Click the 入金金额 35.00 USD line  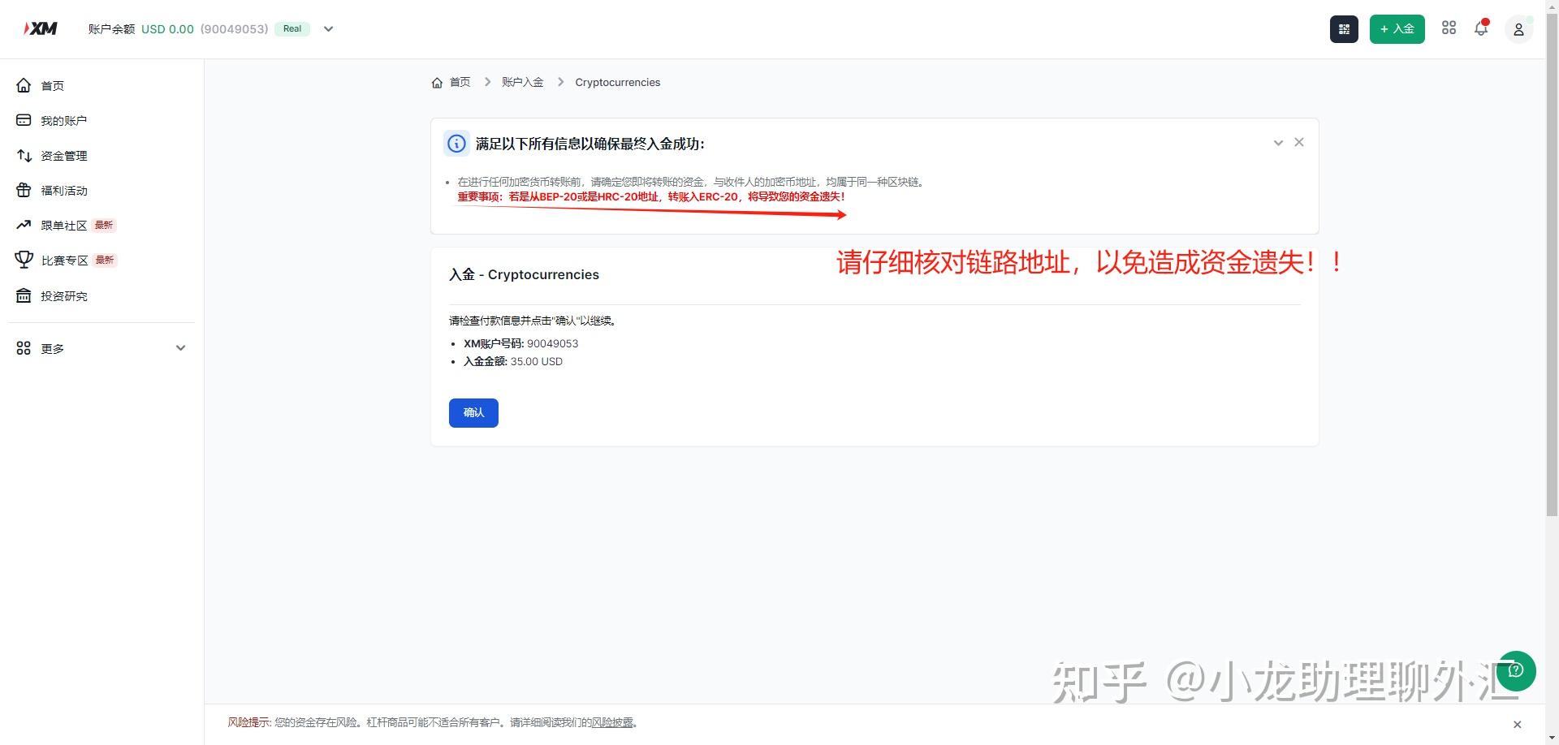pos(512,361)
